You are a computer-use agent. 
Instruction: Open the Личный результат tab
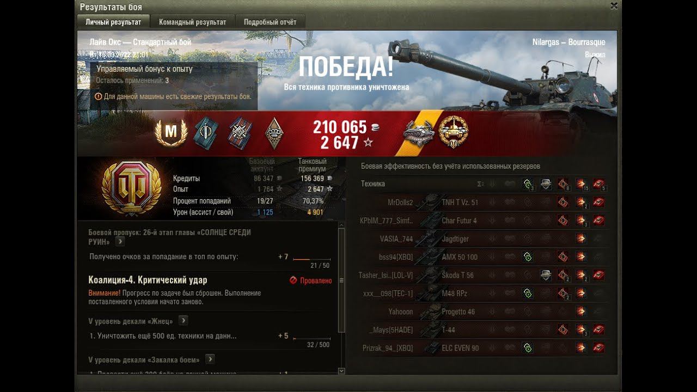coord(113,22)
